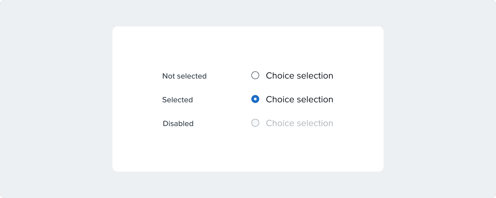Click the 'Selected' state label

pos(177,100)
